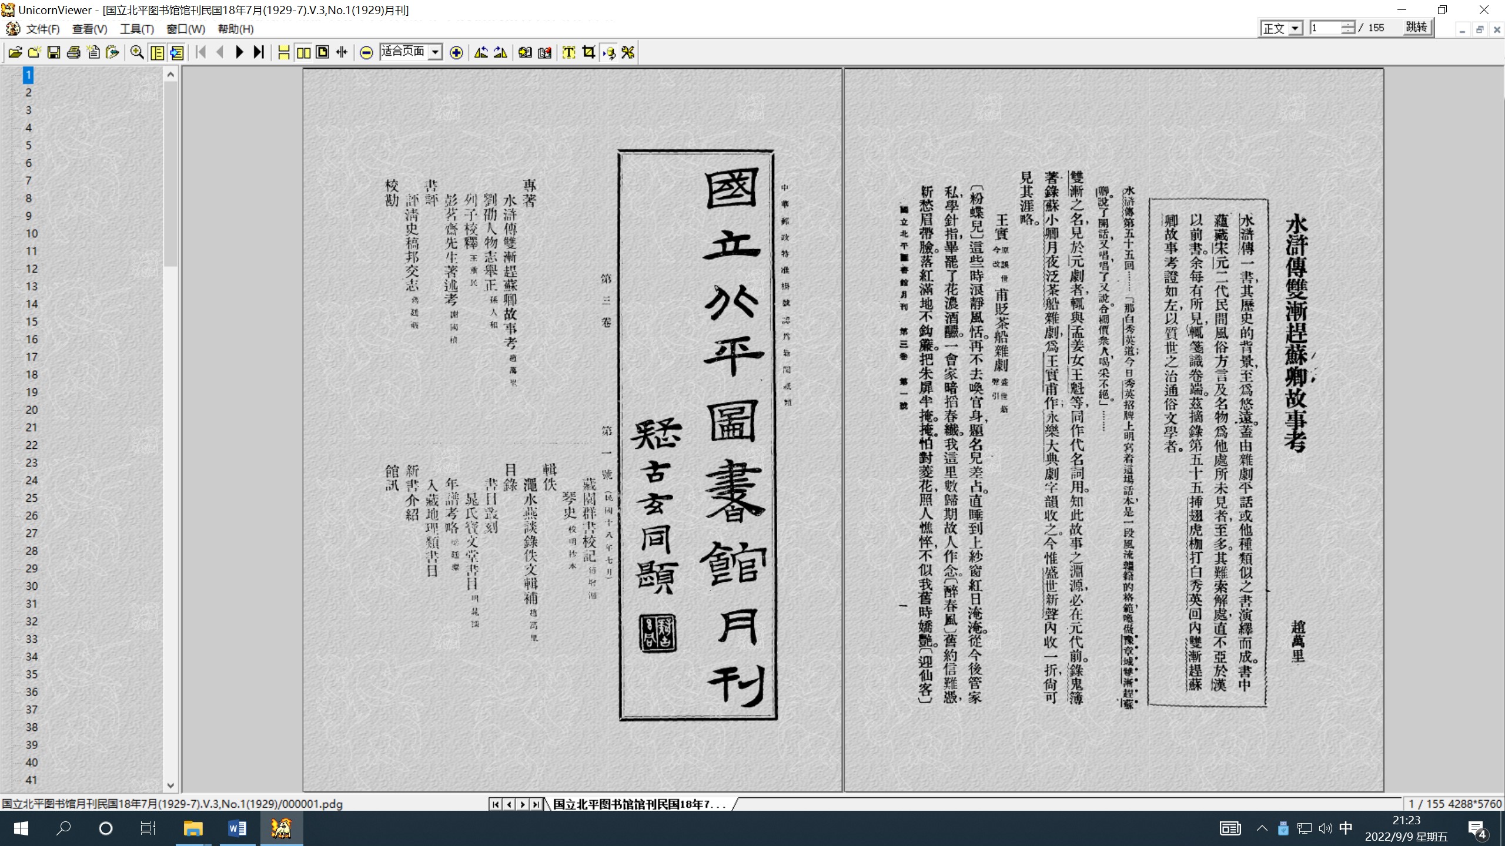
Task: Open the 查看(V) menu
Action: coord(89,29)
